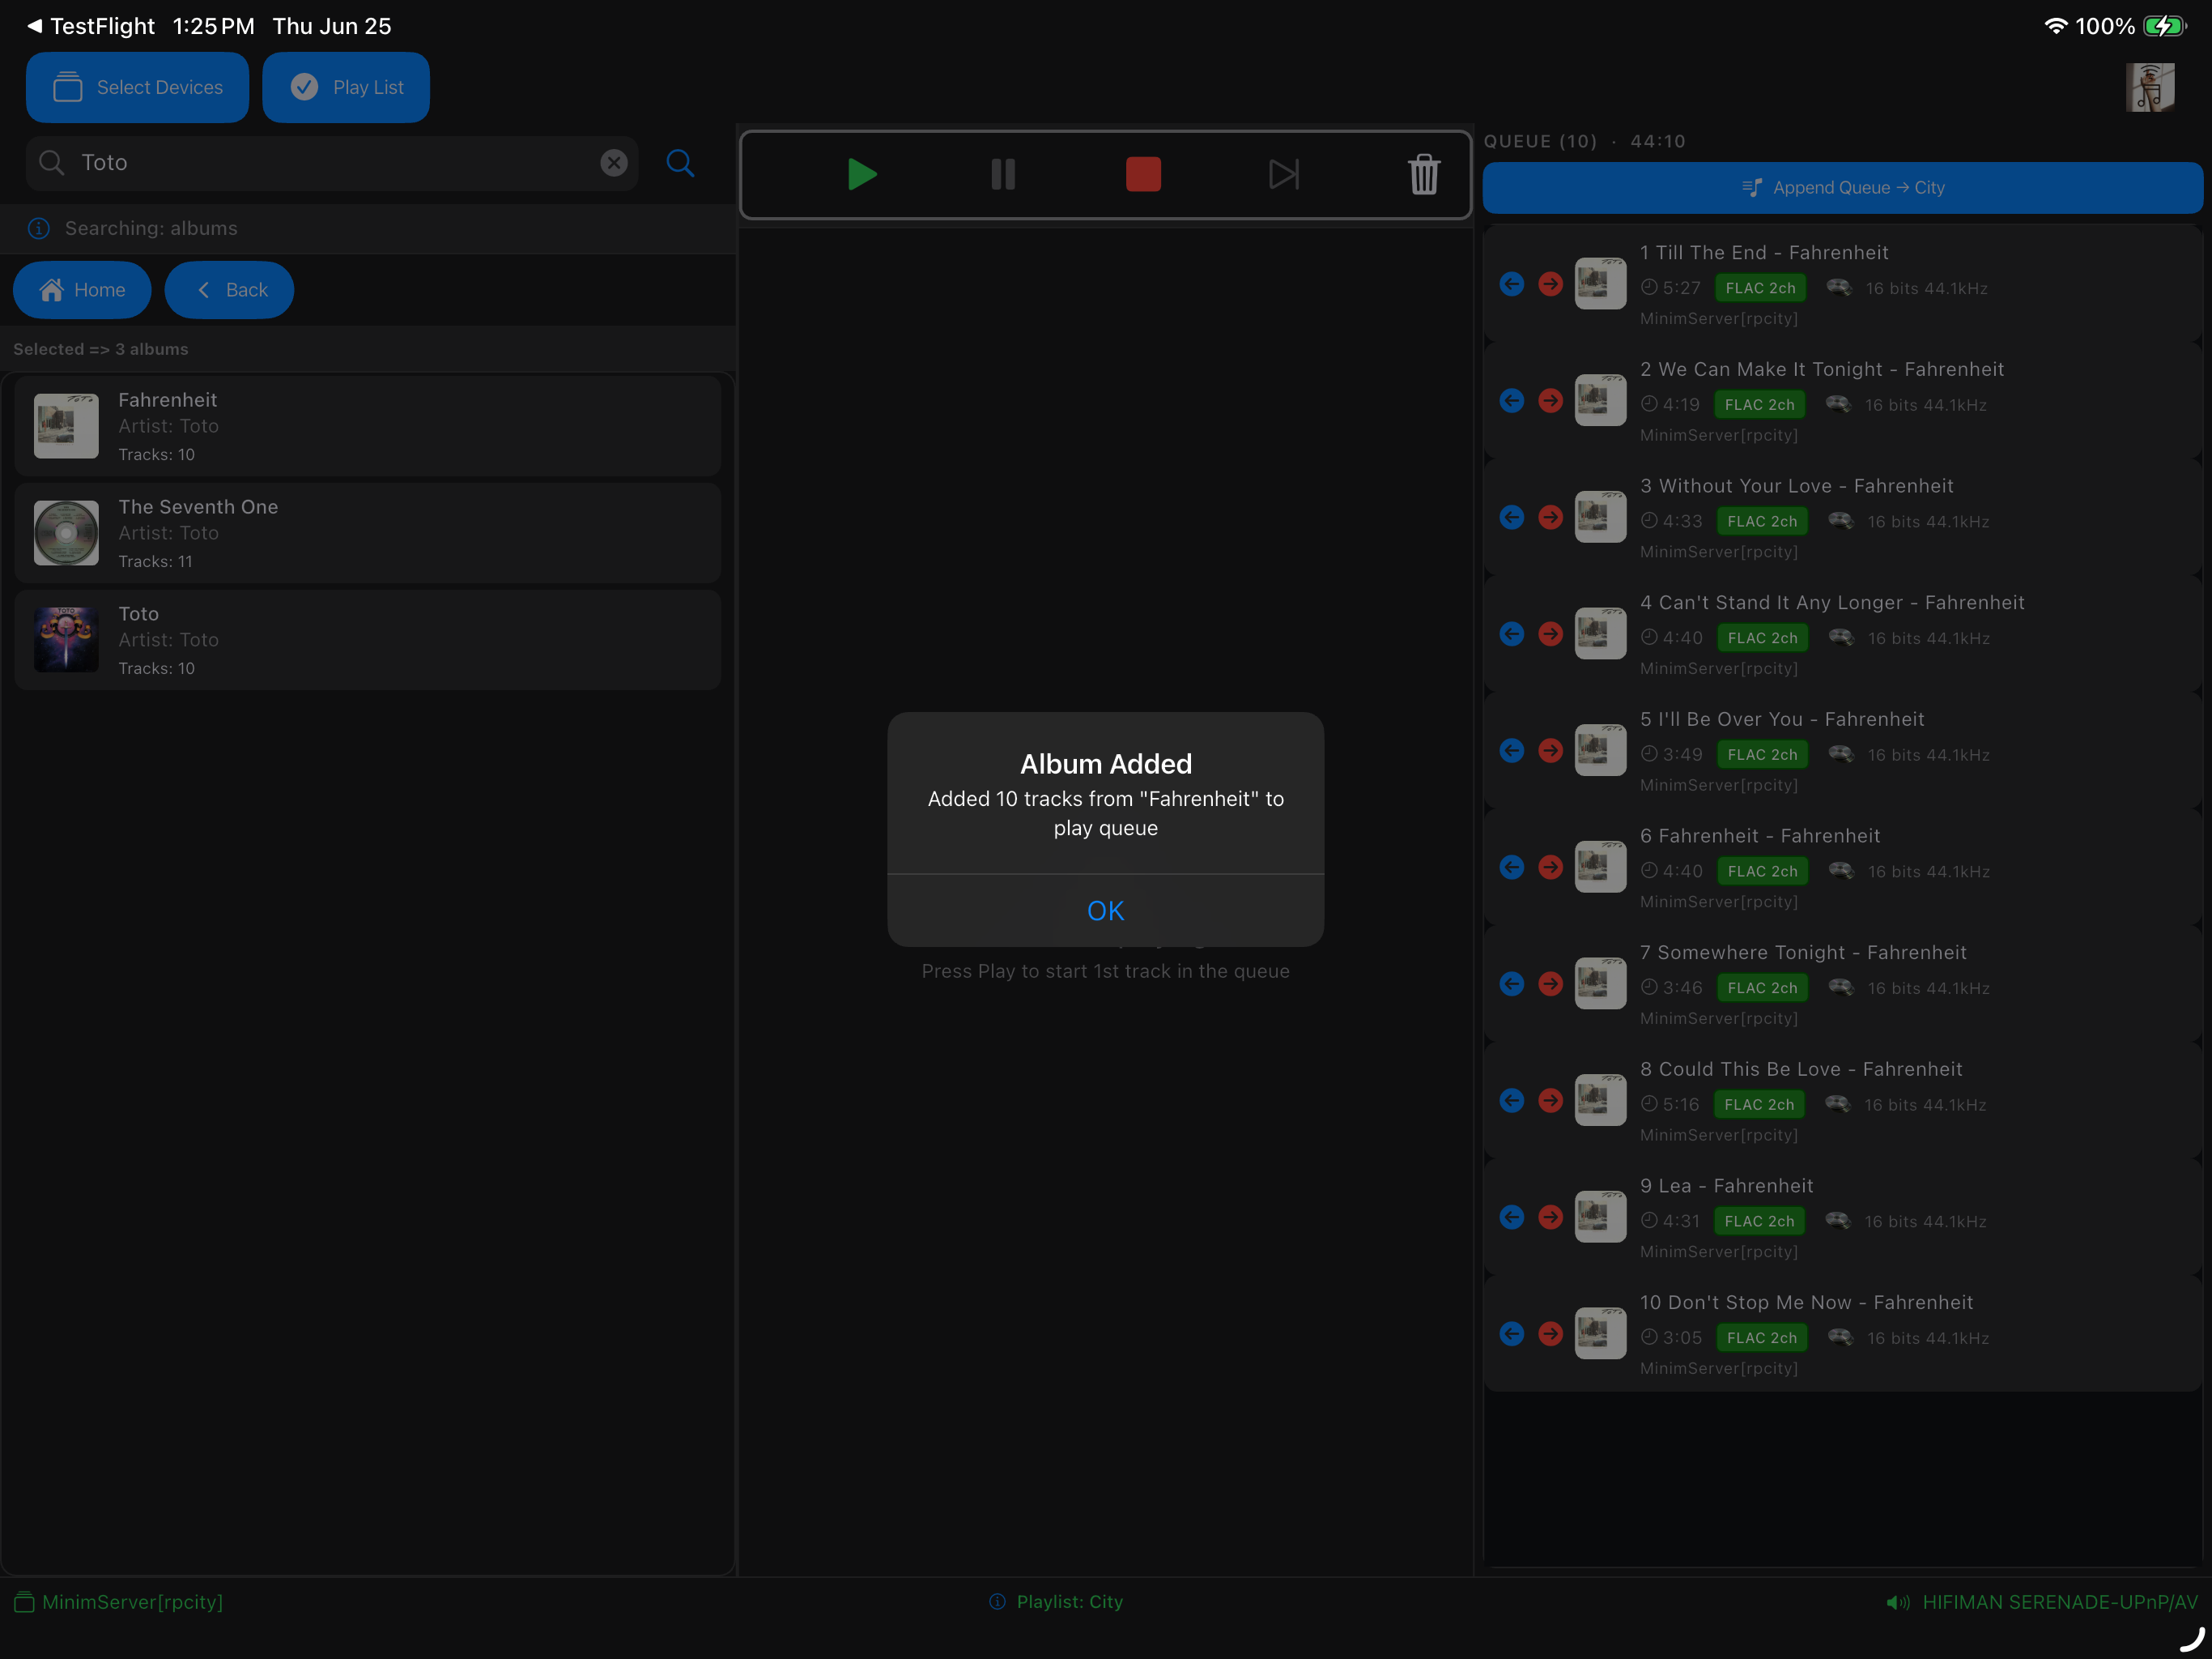The width and height of the screenshot is (2212, 1659).
Task: Skip to the next track
Action: pyautogui.click(x=1284, y=174)
